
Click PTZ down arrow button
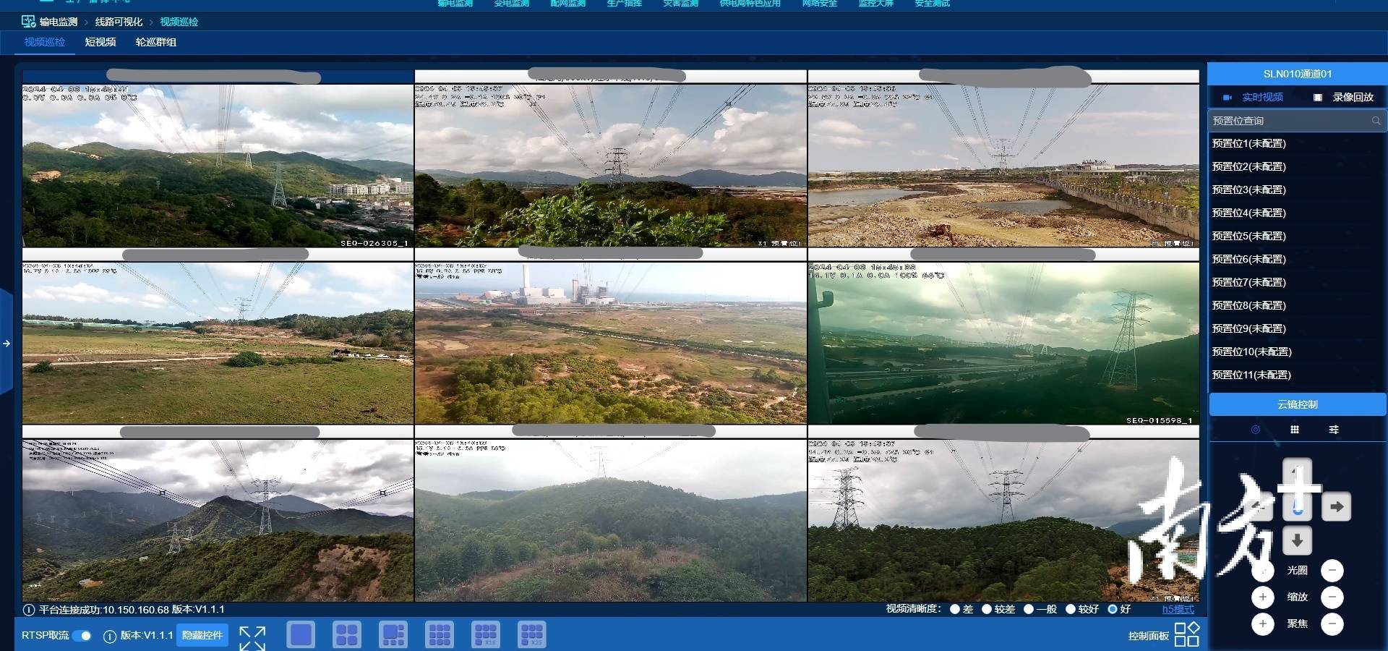pyautogui.click(x=1298, y=540)
